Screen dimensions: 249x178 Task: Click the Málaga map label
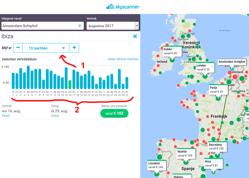coord(182,176)
